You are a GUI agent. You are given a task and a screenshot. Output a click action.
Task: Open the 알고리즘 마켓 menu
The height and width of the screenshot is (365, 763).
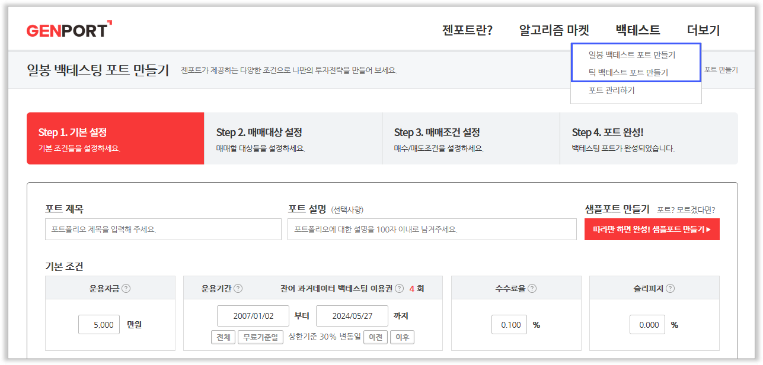click(554, 30)
